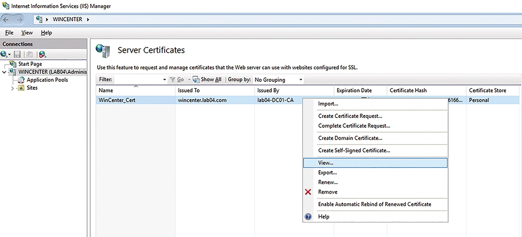Open the Create New Connection dropdown arrow
522x237 pixels.
tap(9, 55)
